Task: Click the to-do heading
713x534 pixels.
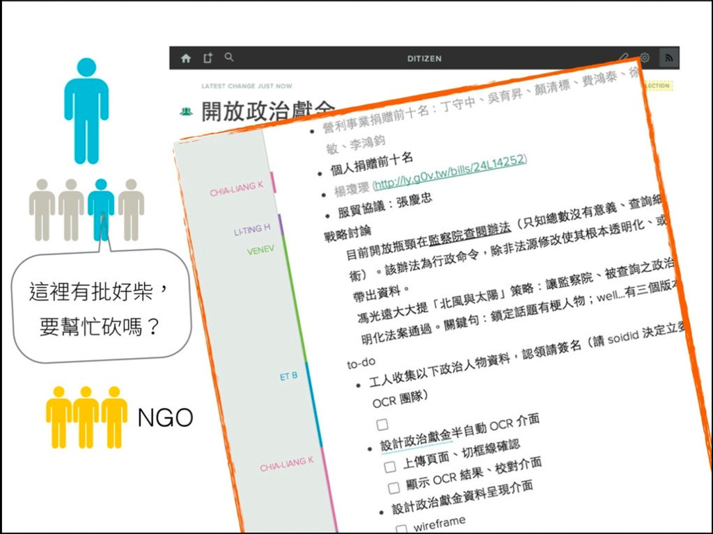Action: 361,363
